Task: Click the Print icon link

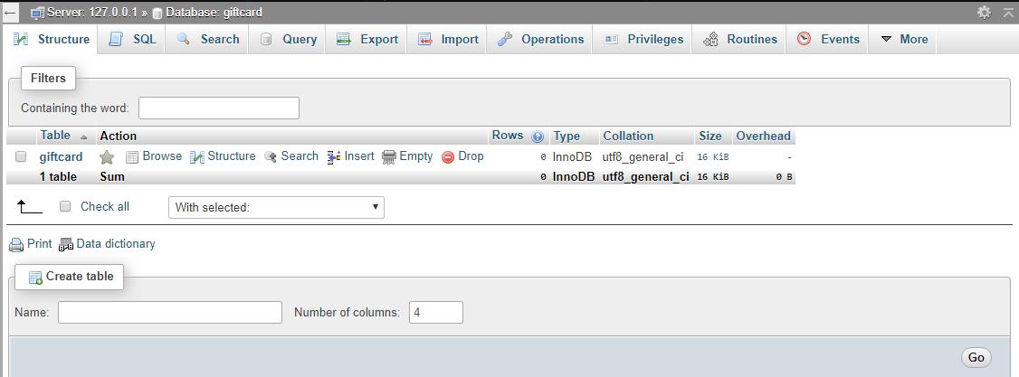Action: tap(31, 244)
